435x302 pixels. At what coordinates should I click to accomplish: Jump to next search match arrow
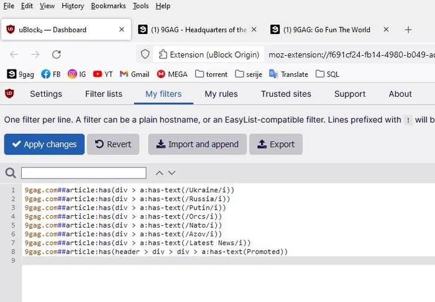point(172,173)
